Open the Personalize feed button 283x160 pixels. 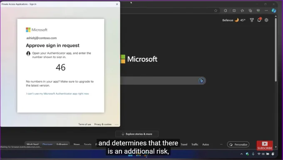pyautogui.click(x=238, y=145)
